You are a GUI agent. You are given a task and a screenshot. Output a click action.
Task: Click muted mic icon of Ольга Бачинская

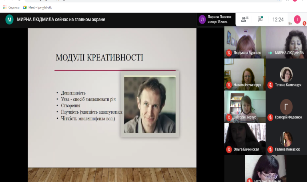point(229,150)
